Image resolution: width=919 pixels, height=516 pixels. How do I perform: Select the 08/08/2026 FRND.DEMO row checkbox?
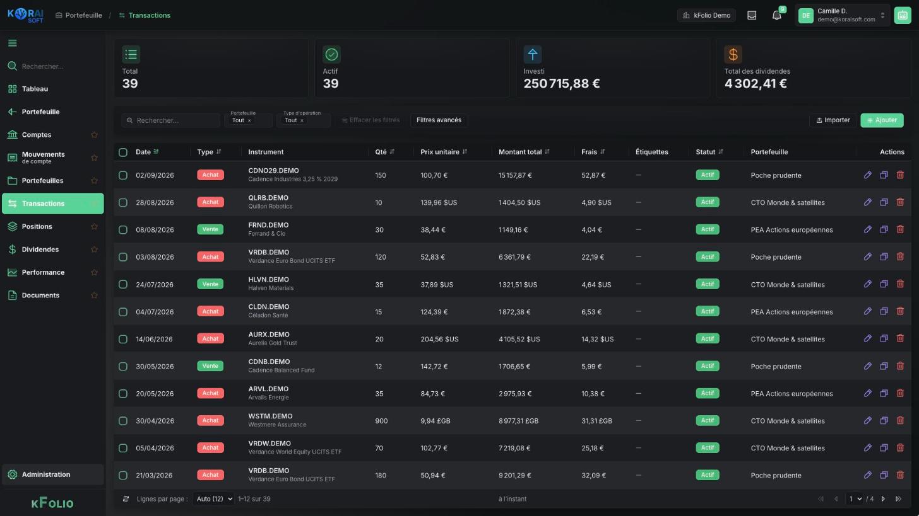(x=123, y=230)
